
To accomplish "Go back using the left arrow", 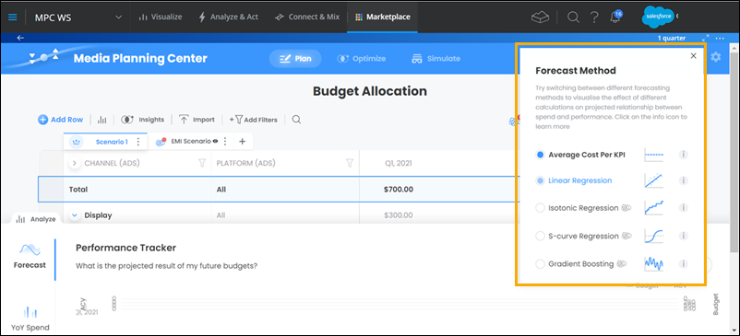I will [x=20, y=38].
